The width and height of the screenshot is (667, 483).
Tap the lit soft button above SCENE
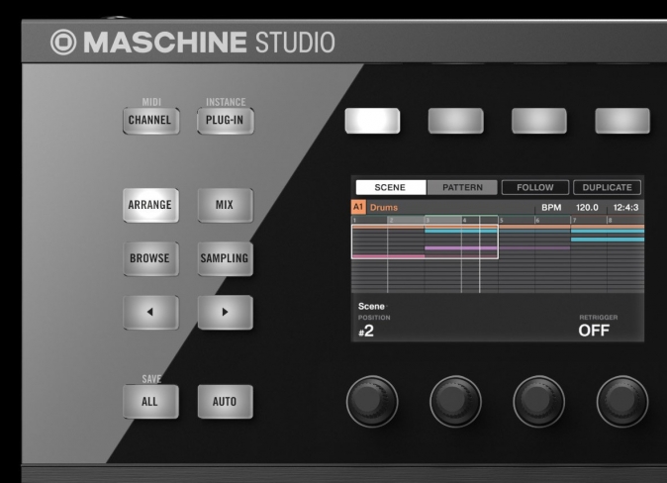point(372,121)
